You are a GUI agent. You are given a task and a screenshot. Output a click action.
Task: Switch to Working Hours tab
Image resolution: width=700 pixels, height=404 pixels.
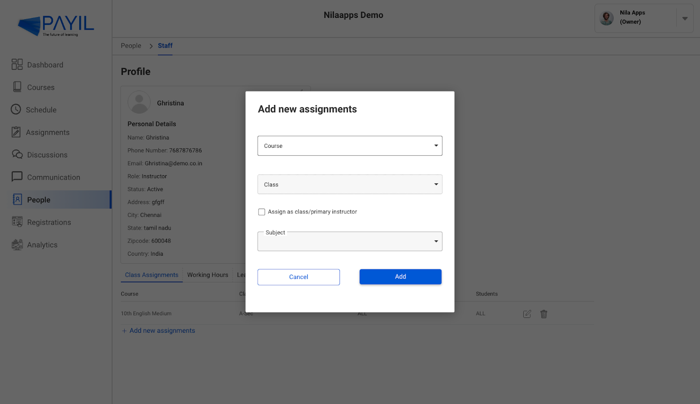pos(208,275)
